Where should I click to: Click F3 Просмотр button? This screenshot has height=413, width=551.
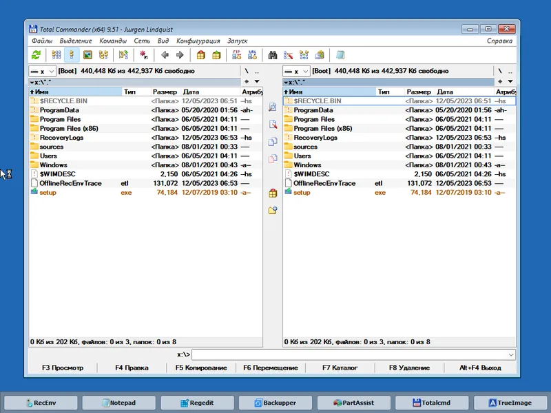[63, 368]
